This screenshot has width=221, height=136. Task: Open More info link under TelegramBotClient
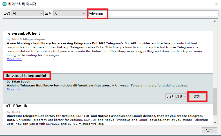14,59
